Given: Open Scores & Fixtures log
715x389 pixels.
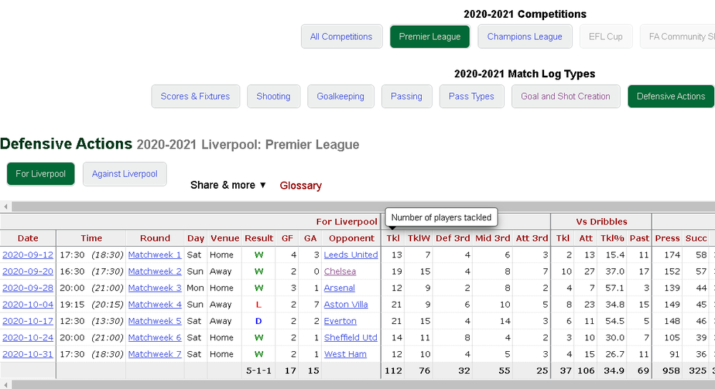Looking at the screenshot, I should (195, 97).
